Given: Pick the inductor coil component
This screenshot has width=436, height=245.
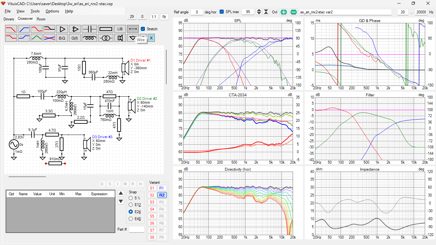Looking at the screenshot, I should click(x=90, y=38).
